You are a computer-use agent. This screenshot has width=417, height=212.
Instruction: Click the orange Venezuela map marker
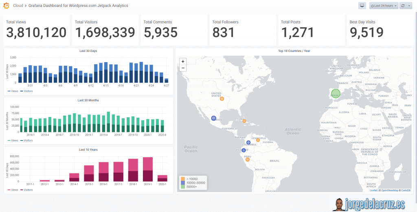[258, 140]
